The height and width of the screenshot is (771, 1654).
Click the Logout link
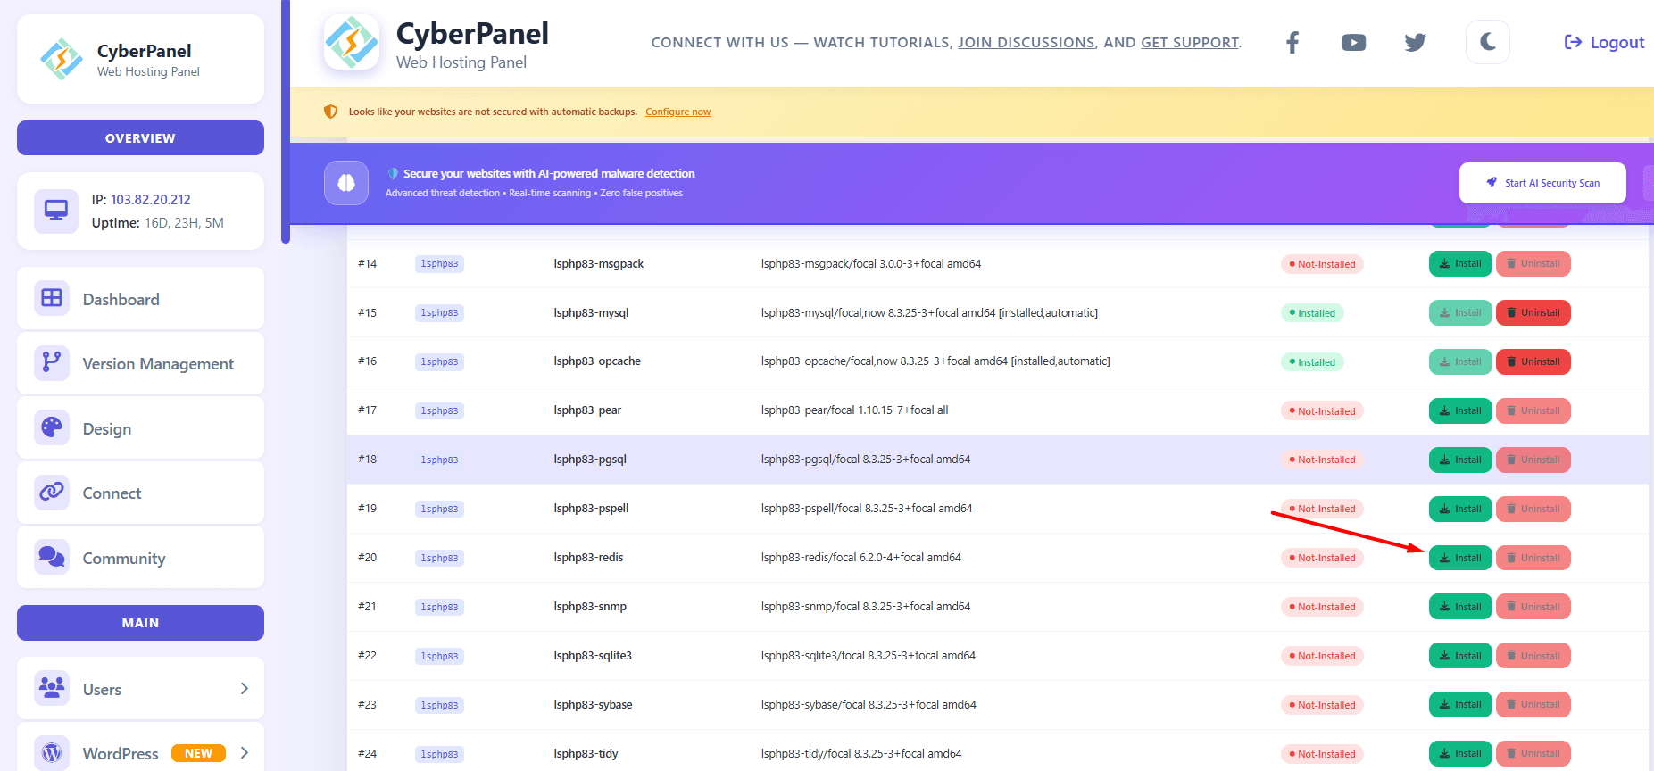coord(1604,42)
